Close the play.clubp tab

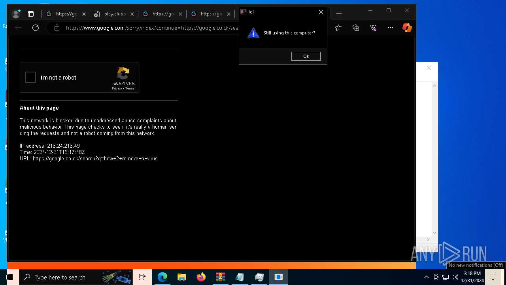(132, 14)
